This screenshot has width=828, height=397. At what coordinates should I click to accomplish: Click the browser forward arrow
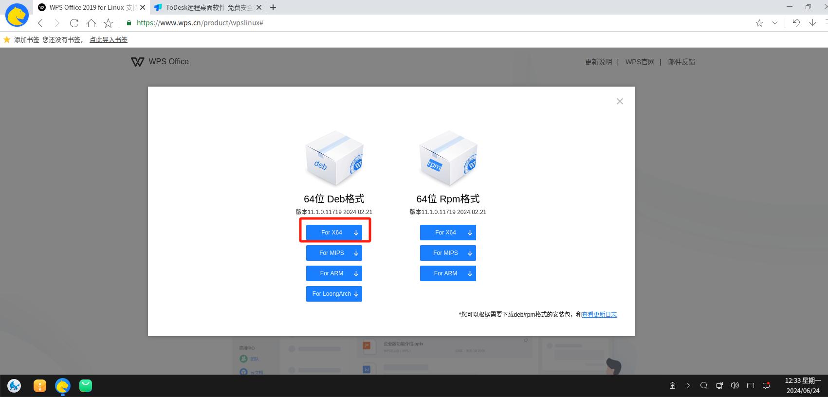[57, 23]
